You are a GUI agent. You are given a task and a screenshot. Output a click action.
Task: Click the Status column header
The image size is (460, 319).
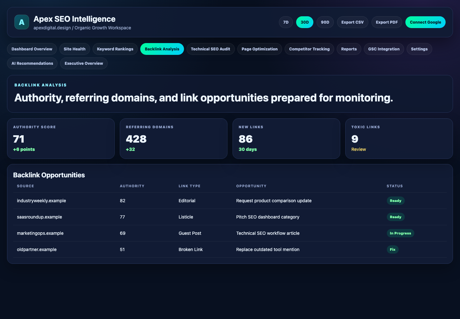pyautogui.click(x=395, y=186)
